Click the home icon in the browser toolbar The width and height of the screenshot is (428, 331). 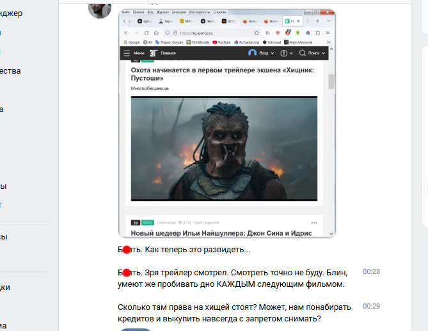pyautogui.click(x=156, y=33)
